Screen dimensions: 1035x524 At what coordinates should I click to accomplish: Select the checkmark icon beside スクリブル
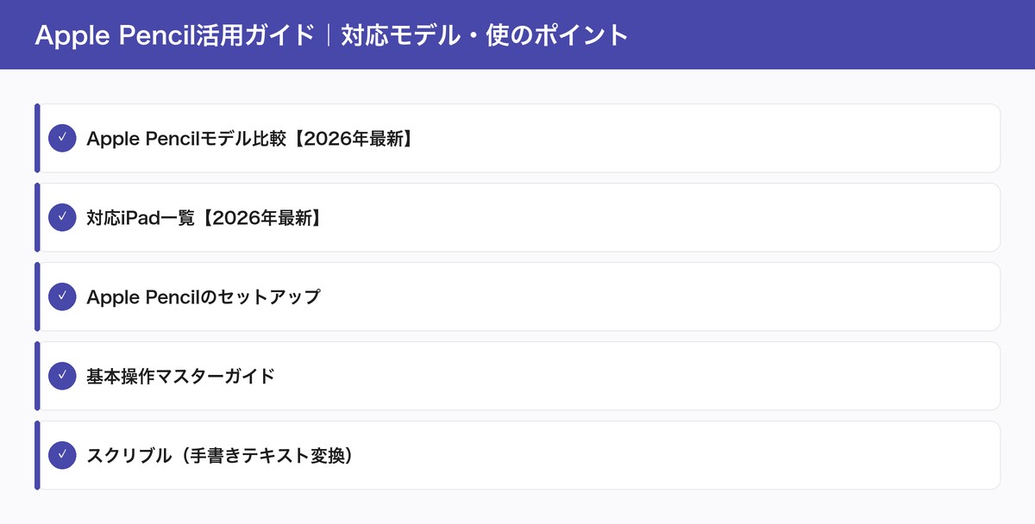pos(62,455)
